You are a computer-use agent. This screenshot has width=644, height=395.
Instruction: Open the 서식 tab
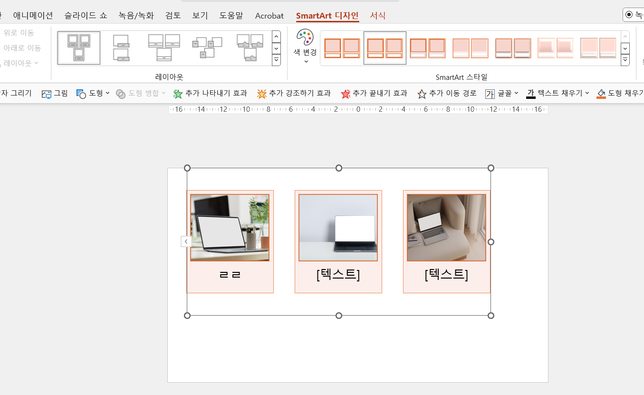click(378, 16)
